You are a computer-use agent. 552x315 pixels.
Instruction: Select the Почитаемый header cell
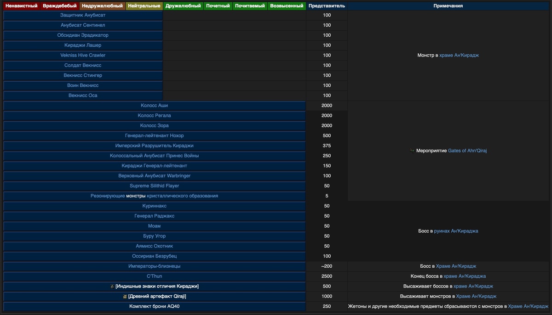[x=250, y=6]
